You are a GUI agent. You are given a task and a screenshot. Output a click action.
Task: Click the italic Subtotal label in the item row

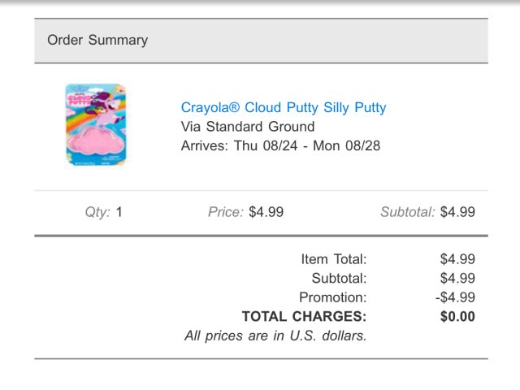[x=408, y=212]
